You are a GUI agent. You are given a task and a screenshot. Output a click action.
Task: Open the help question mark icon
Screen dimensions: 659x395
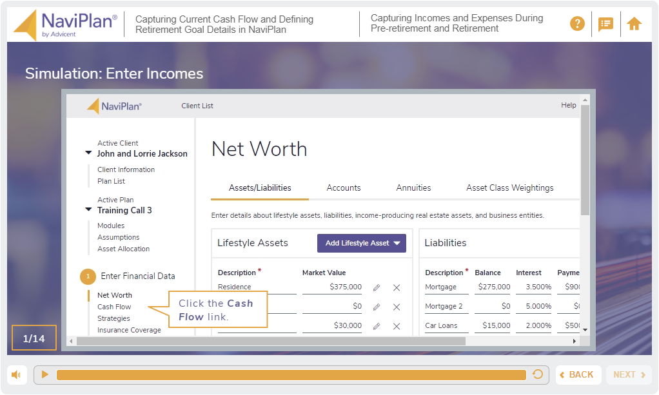coord(577,24)
